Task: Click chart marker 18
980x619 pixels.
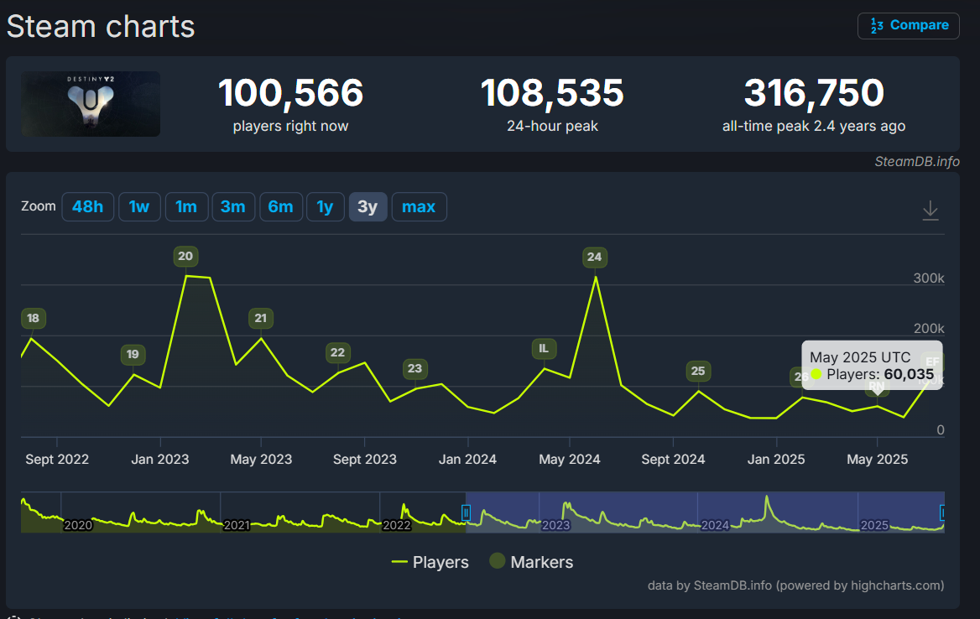Action: pos(33,319)
